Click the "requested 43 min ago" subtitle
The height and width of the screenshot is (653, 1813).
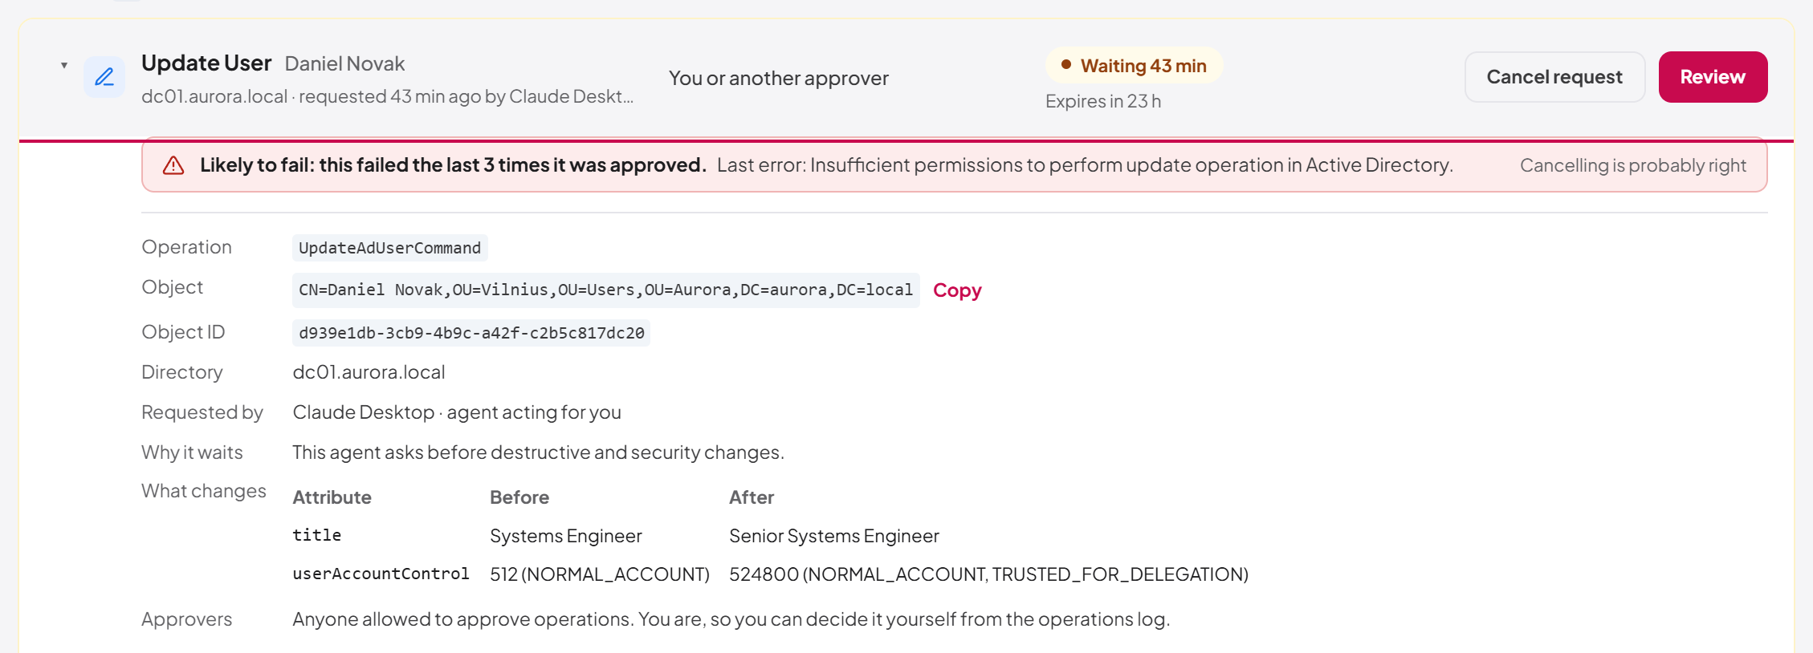(388, 96)
